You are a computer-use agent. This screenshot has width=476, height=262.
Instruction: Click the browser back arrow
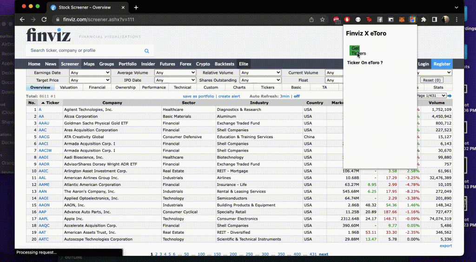pos(22,19)
